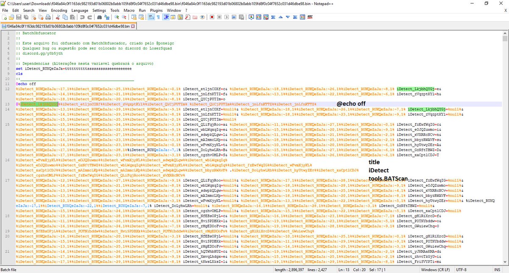The width and height of the screenshot is (509, 273).
Task: Click Stop Recording macro icon
Action: tap(219, 17)
